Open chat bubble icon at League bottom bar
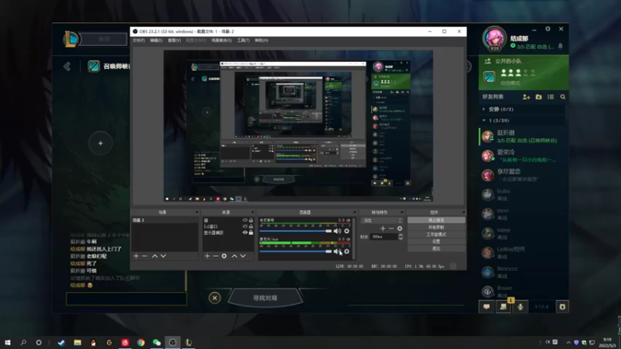 click(x=487, y=306)
